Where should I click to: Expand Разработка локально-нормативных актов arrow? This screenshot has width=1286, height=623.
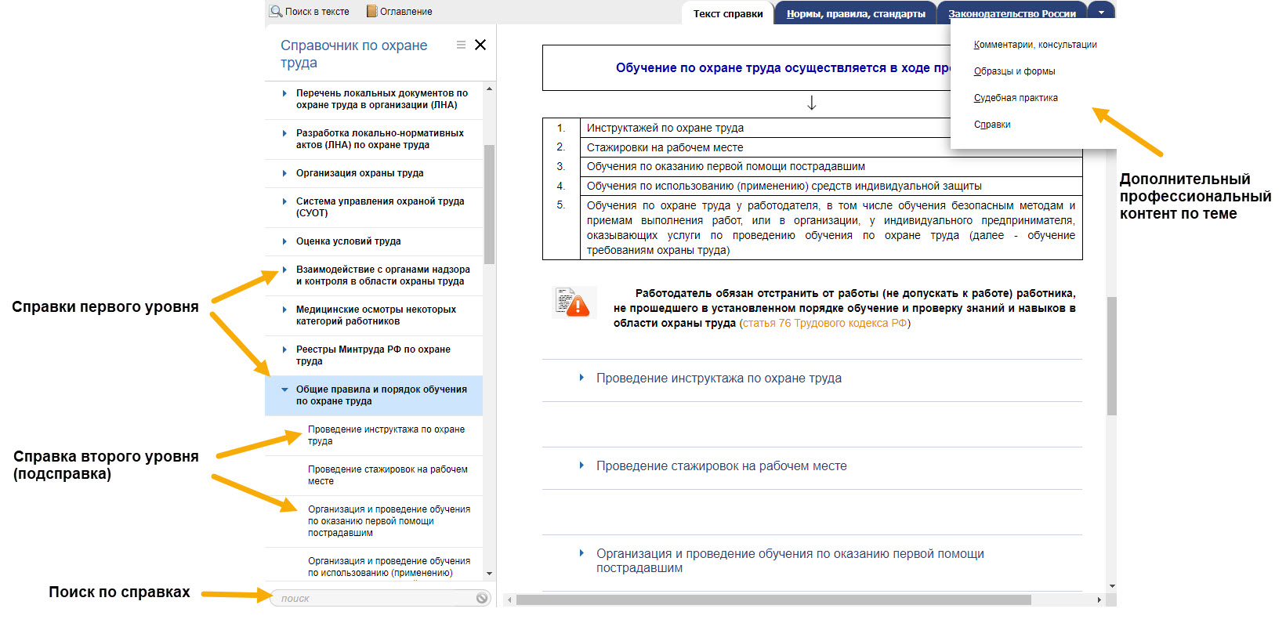coord(284,133)
